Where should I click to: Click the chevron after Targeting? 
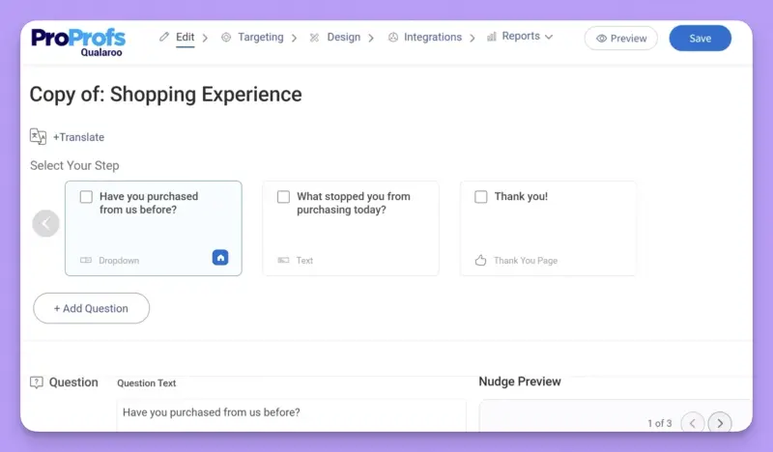click(x=294, y=38)
